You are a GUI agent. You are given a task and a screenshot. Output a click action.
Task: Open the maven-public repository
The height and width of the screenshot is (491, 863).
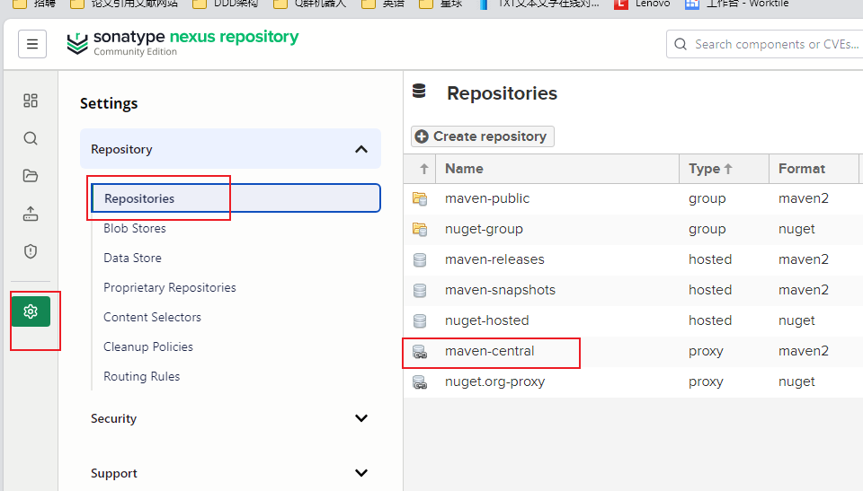pyautogui.click(x=487, y=198)
